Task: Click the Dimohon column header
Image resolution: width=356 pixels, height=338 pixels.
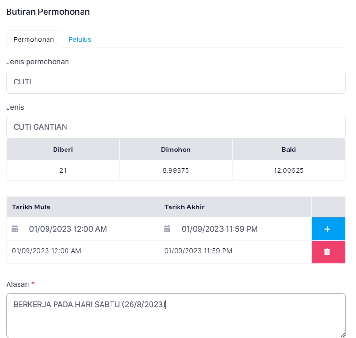Action: (x=176, y=150)
